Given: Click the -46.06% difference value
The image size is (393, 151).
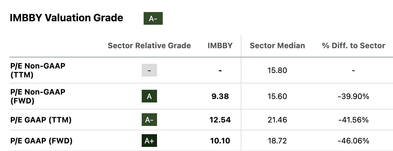Looking at the screenshot, I should click(x=354, y=141).
